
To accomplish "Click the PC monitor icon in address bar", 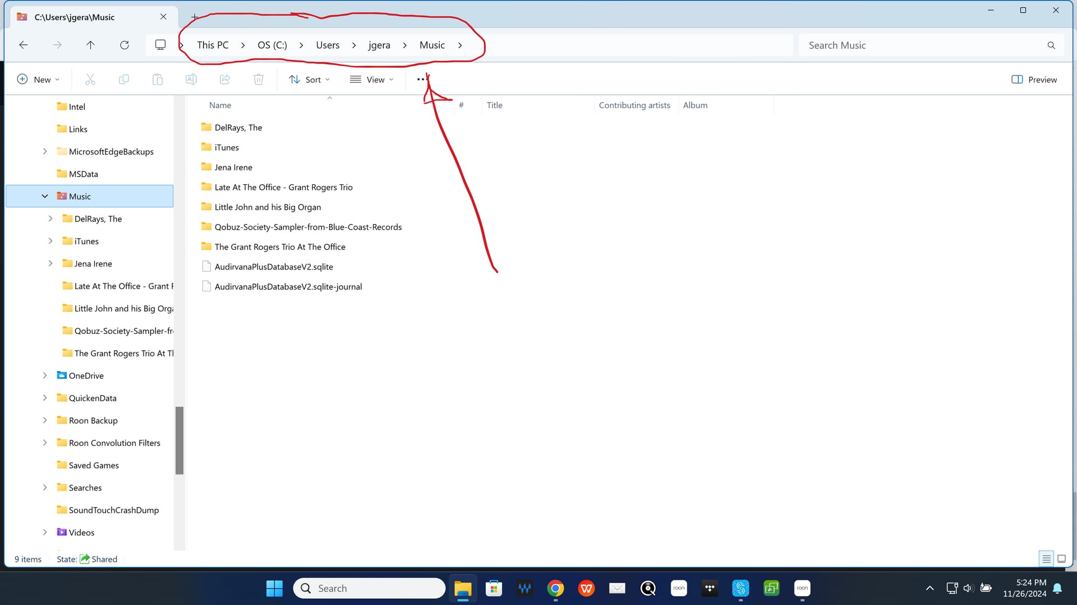I will click(x=160, y=45).
